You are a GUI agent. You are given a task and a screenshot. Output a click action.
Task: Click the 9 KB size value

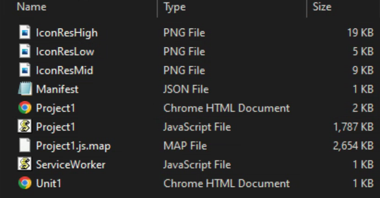coord(363,70)
